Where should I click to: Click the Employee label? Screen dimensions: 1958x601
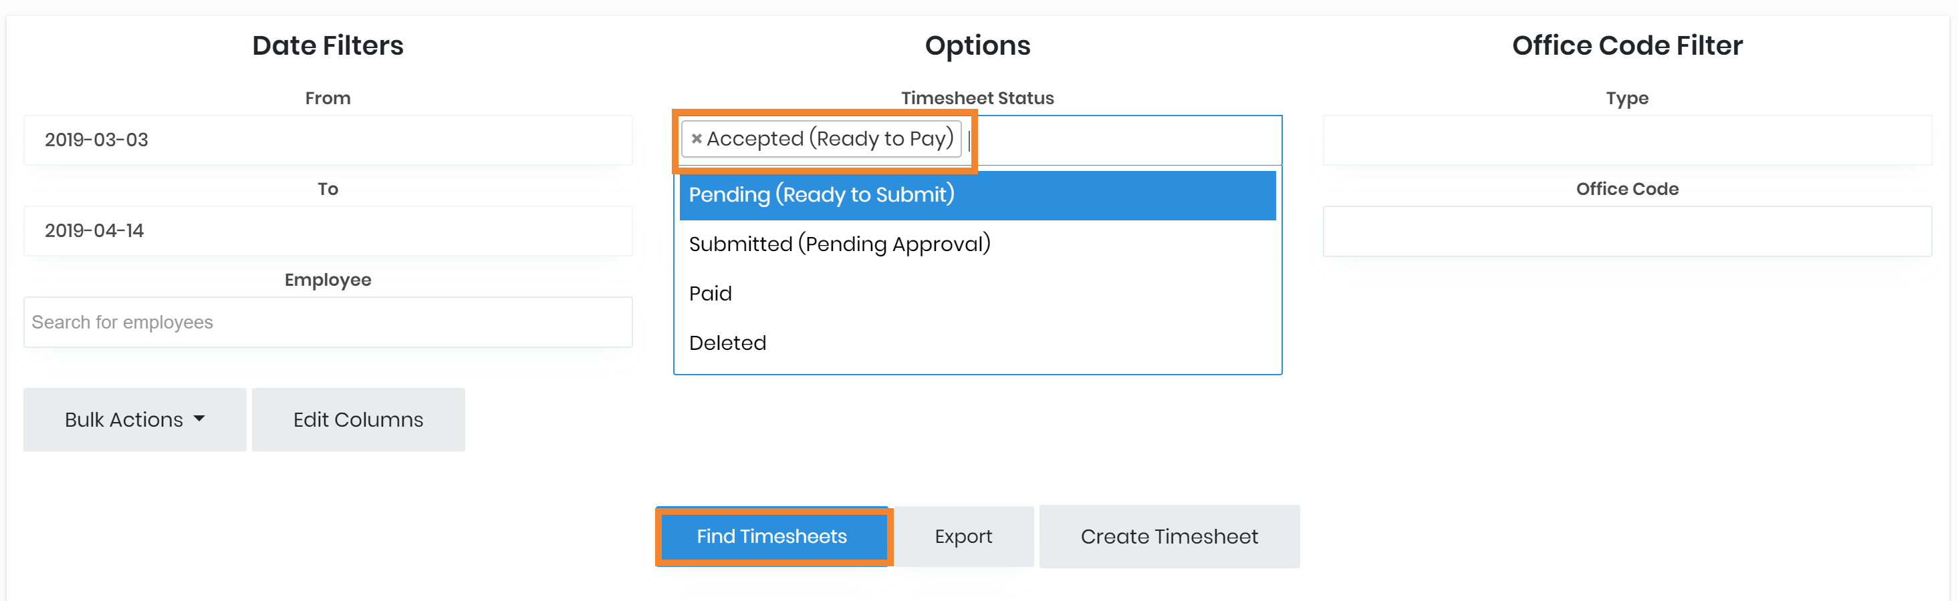pyautogui.click(x=328, y=280)
